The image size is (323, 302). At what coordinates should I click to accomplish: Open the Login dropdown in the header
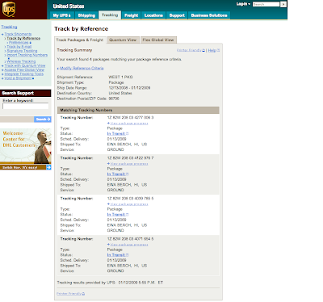pos(243,4)
